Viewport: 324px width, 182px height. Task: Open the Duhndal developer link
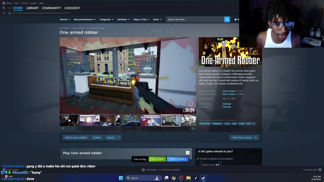[x=227, y=104]
